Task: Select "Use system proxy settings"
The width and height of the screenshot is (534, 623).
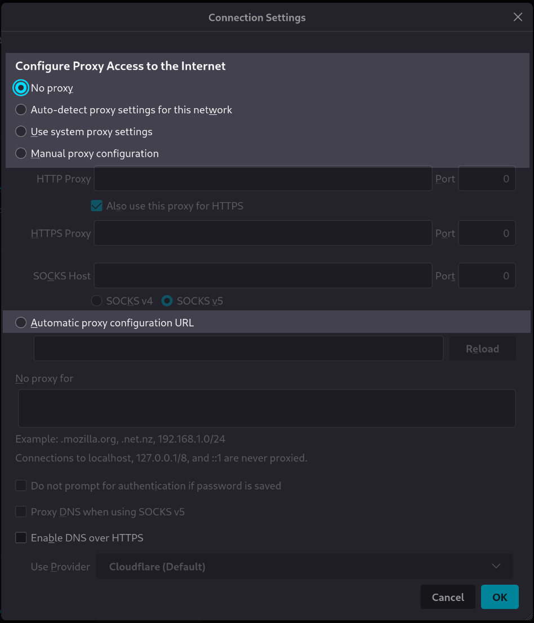Action: coord(21,131)
